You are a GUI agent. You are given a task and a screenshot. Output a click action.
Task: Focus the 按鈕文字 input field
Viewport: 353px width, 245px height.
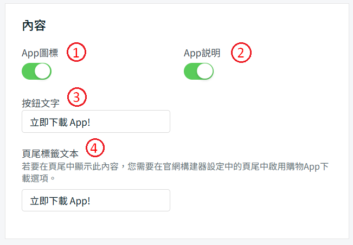(96, 121)
